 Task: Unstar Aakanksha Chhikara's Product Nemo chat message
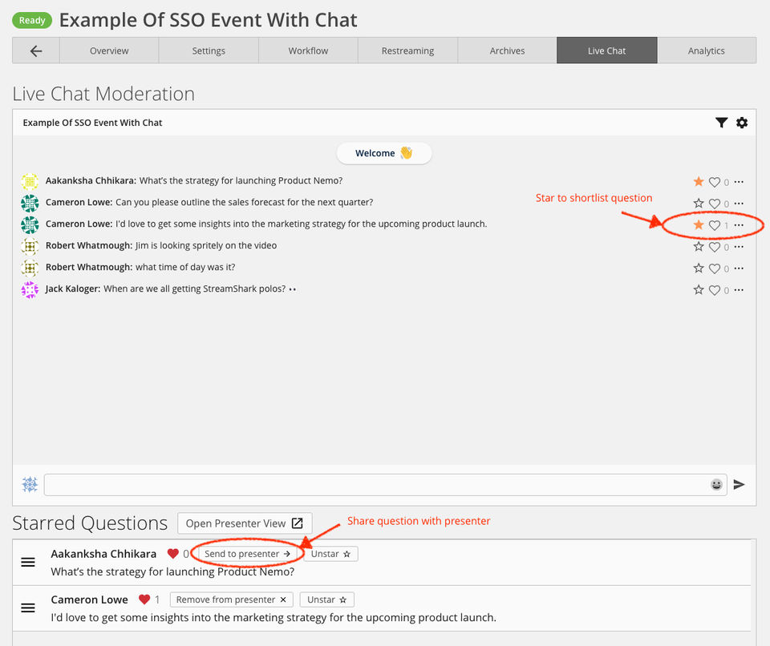(699, 182)
